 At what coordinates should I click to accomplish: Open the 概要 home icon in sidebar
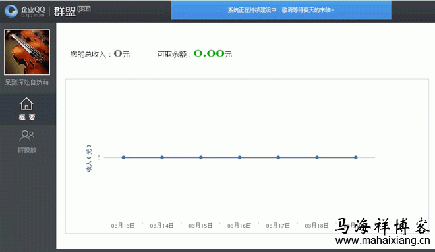pos(26,104)
